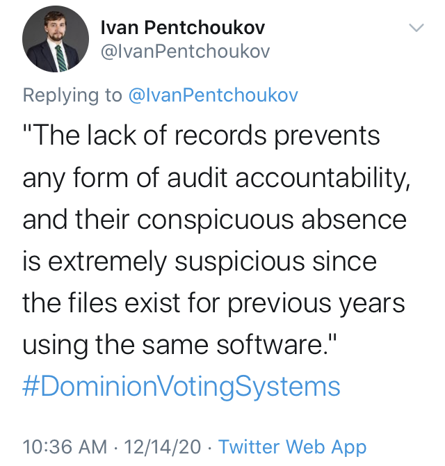Click the word "files" in the tweet
This screenshot has width=445, height=466.
(x=92, y=303)
